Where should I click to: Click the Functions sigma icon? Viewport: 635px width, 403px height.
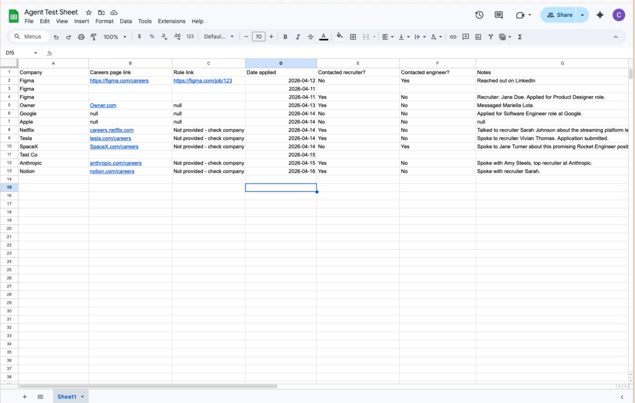click(520, 37)
